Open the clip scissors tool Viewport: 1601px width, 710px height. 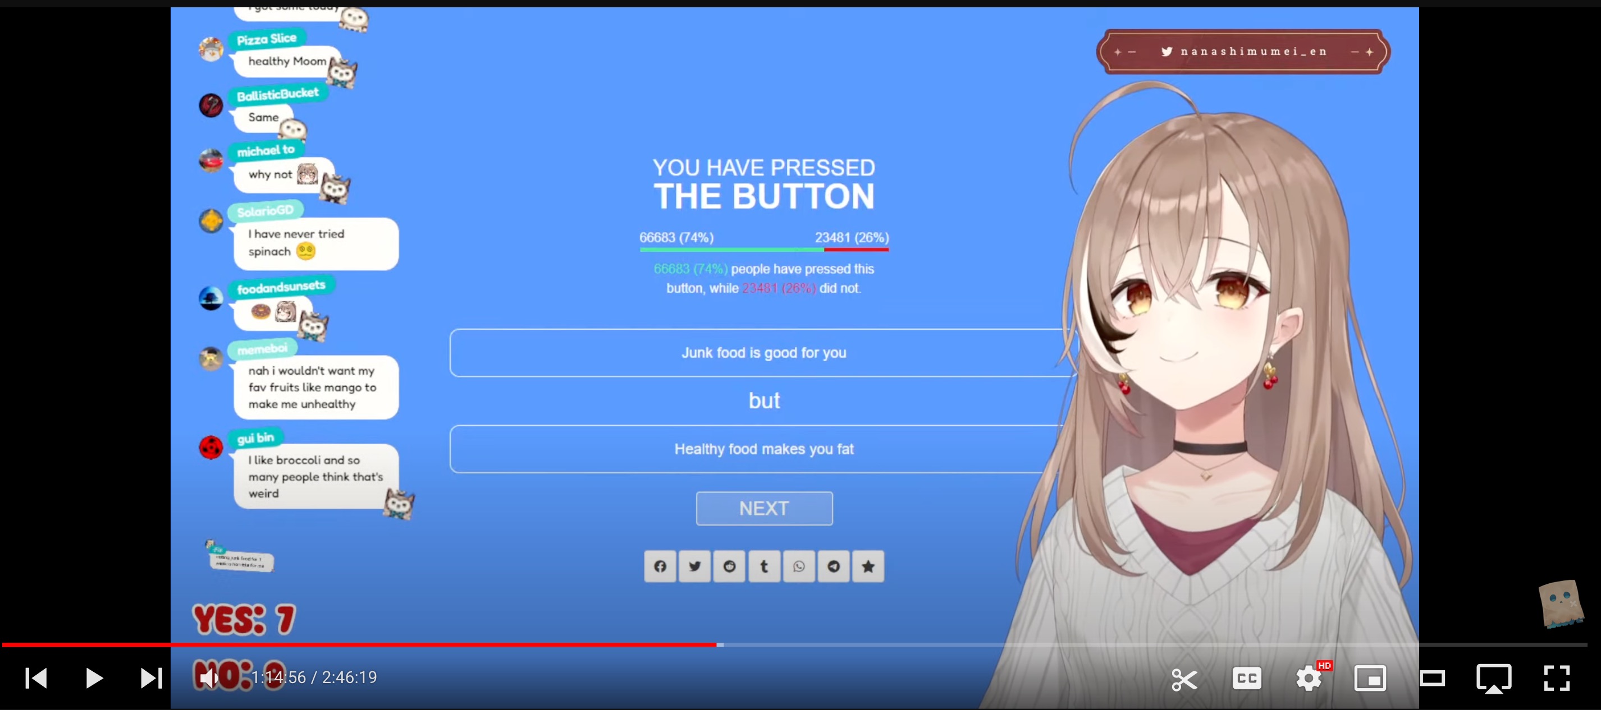point(1184,679)
